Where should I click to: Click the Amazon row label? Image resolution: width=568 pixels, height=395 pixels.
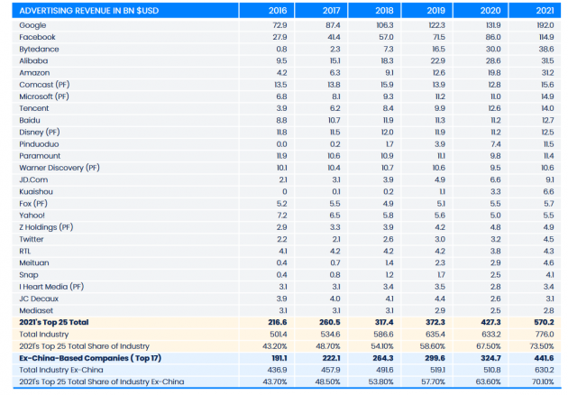click(x=34, y=73)
